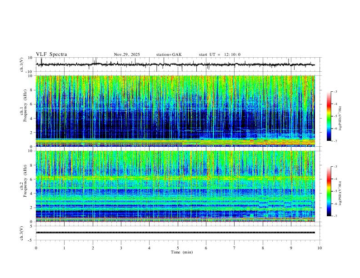Click the lower color bar 'log(PSD)' label

pyautogui.click(x=340, y=194)
